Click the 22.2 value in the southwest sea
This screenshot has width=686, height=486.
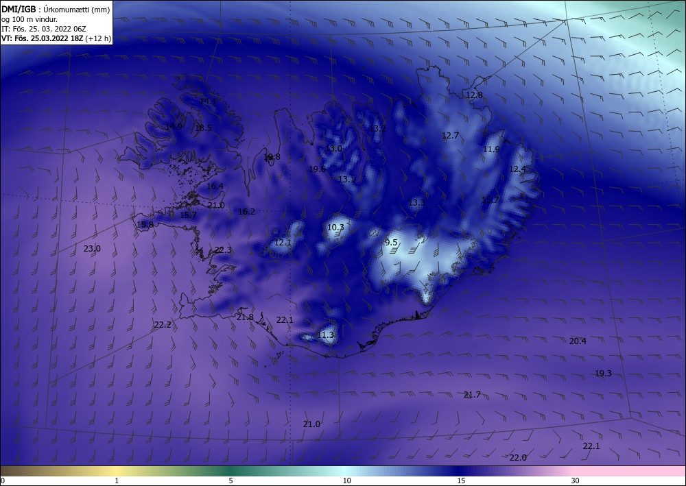[x=163, y=325]
